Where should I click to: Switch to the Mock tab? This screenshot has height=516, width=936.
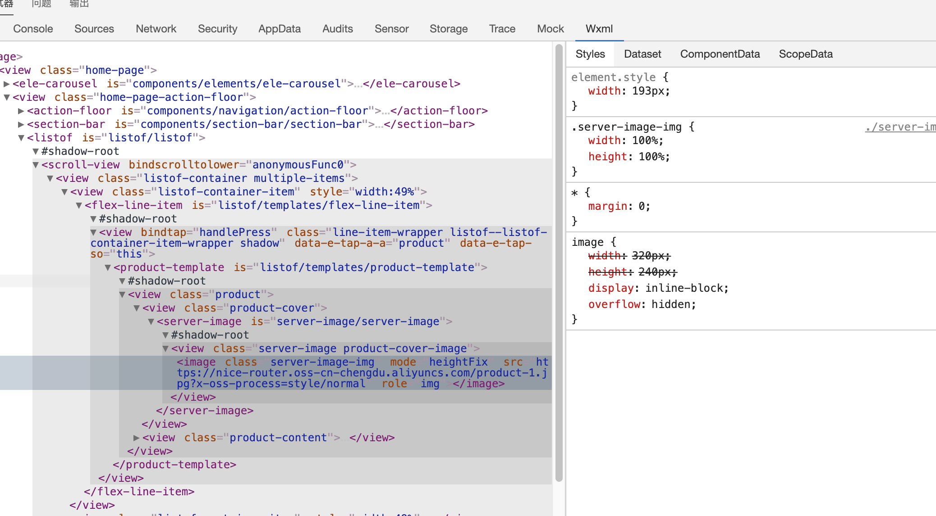click(x=550, y=29)
